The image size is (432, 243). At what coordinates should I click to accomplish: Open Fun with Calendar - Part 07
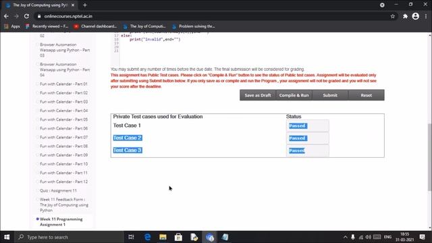click(63, 137)
